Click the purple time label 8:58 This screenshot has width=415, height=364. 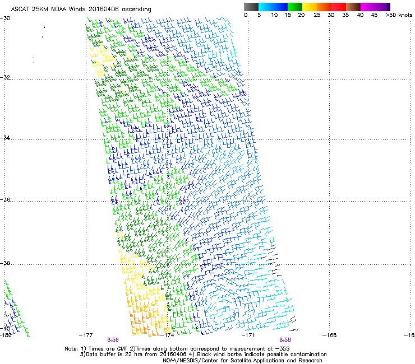click(285, 340)
